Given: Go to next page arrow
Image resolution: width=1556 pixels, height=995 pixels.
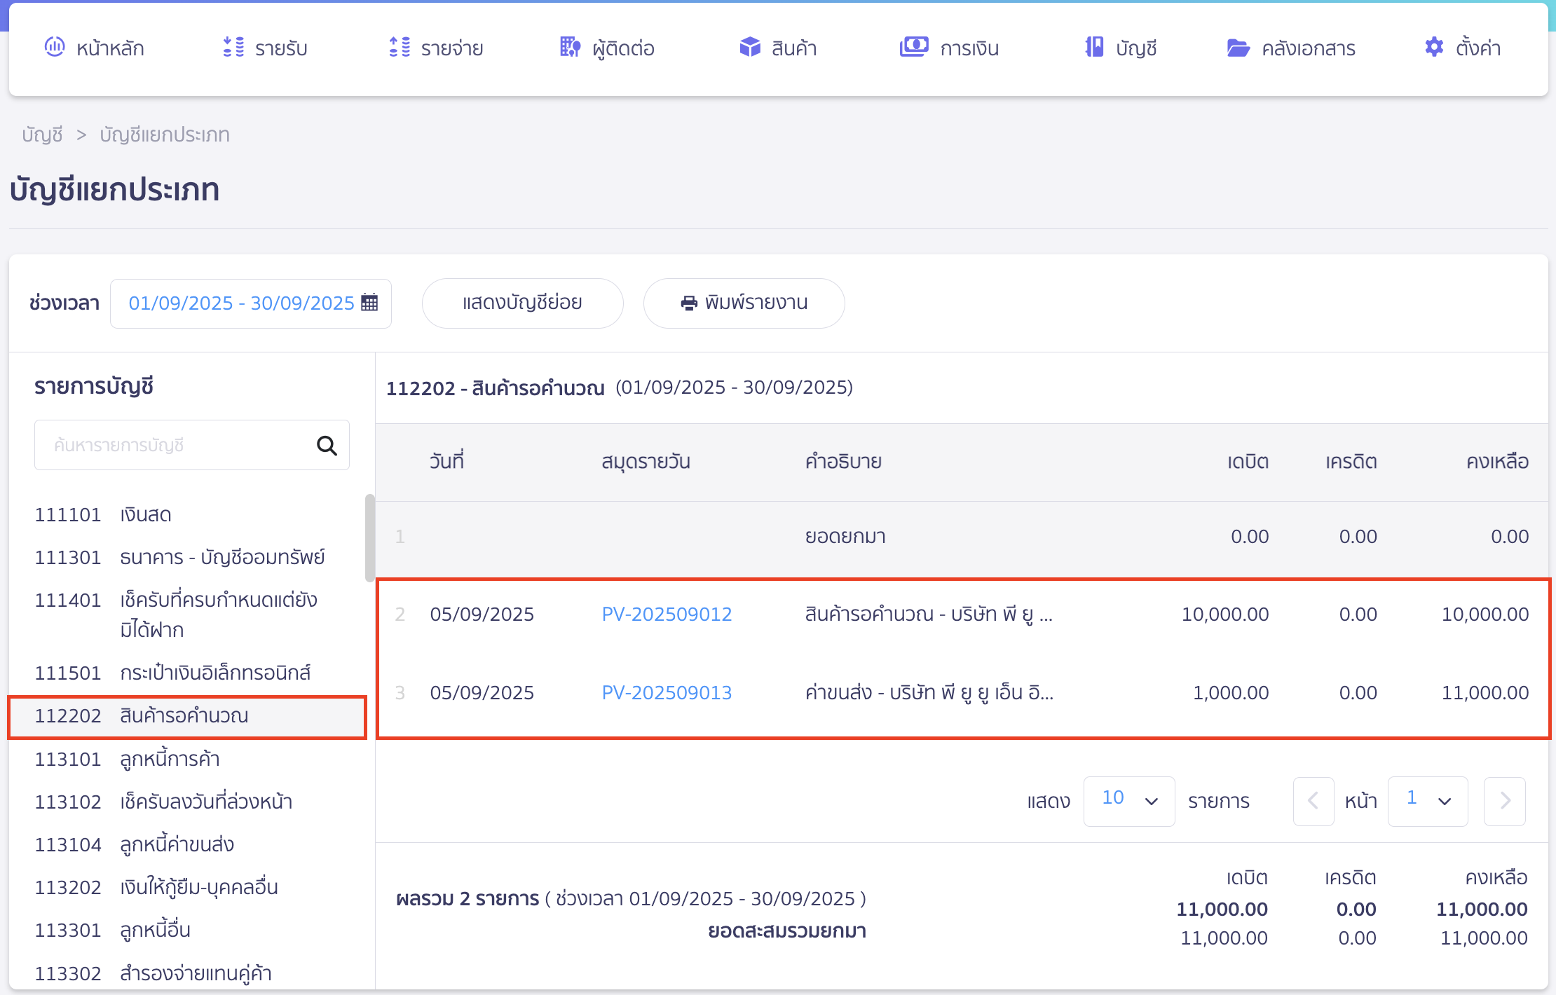Looking at the screenshot, I should (1505, 801).
